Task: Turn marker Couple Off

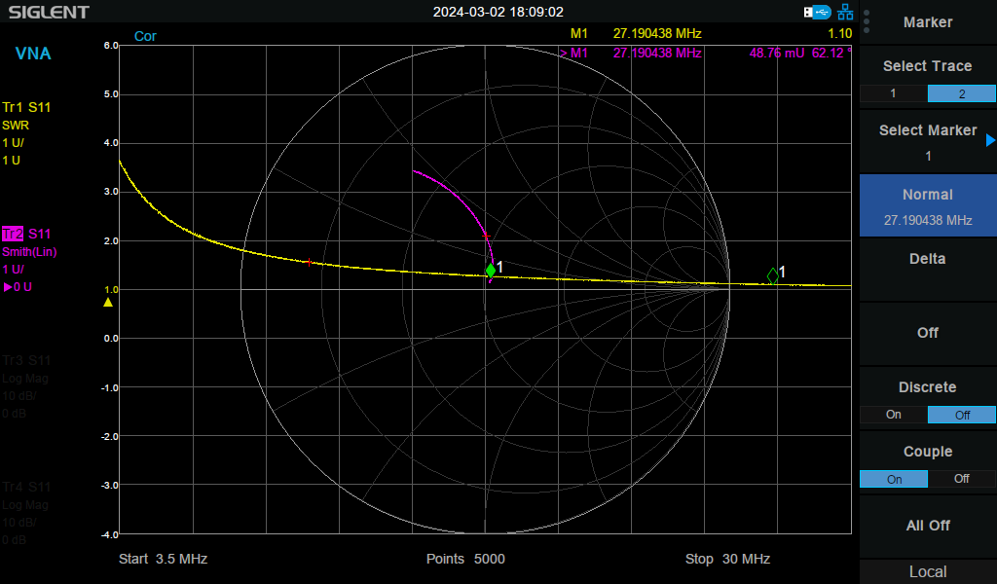Action: (961, 479)
